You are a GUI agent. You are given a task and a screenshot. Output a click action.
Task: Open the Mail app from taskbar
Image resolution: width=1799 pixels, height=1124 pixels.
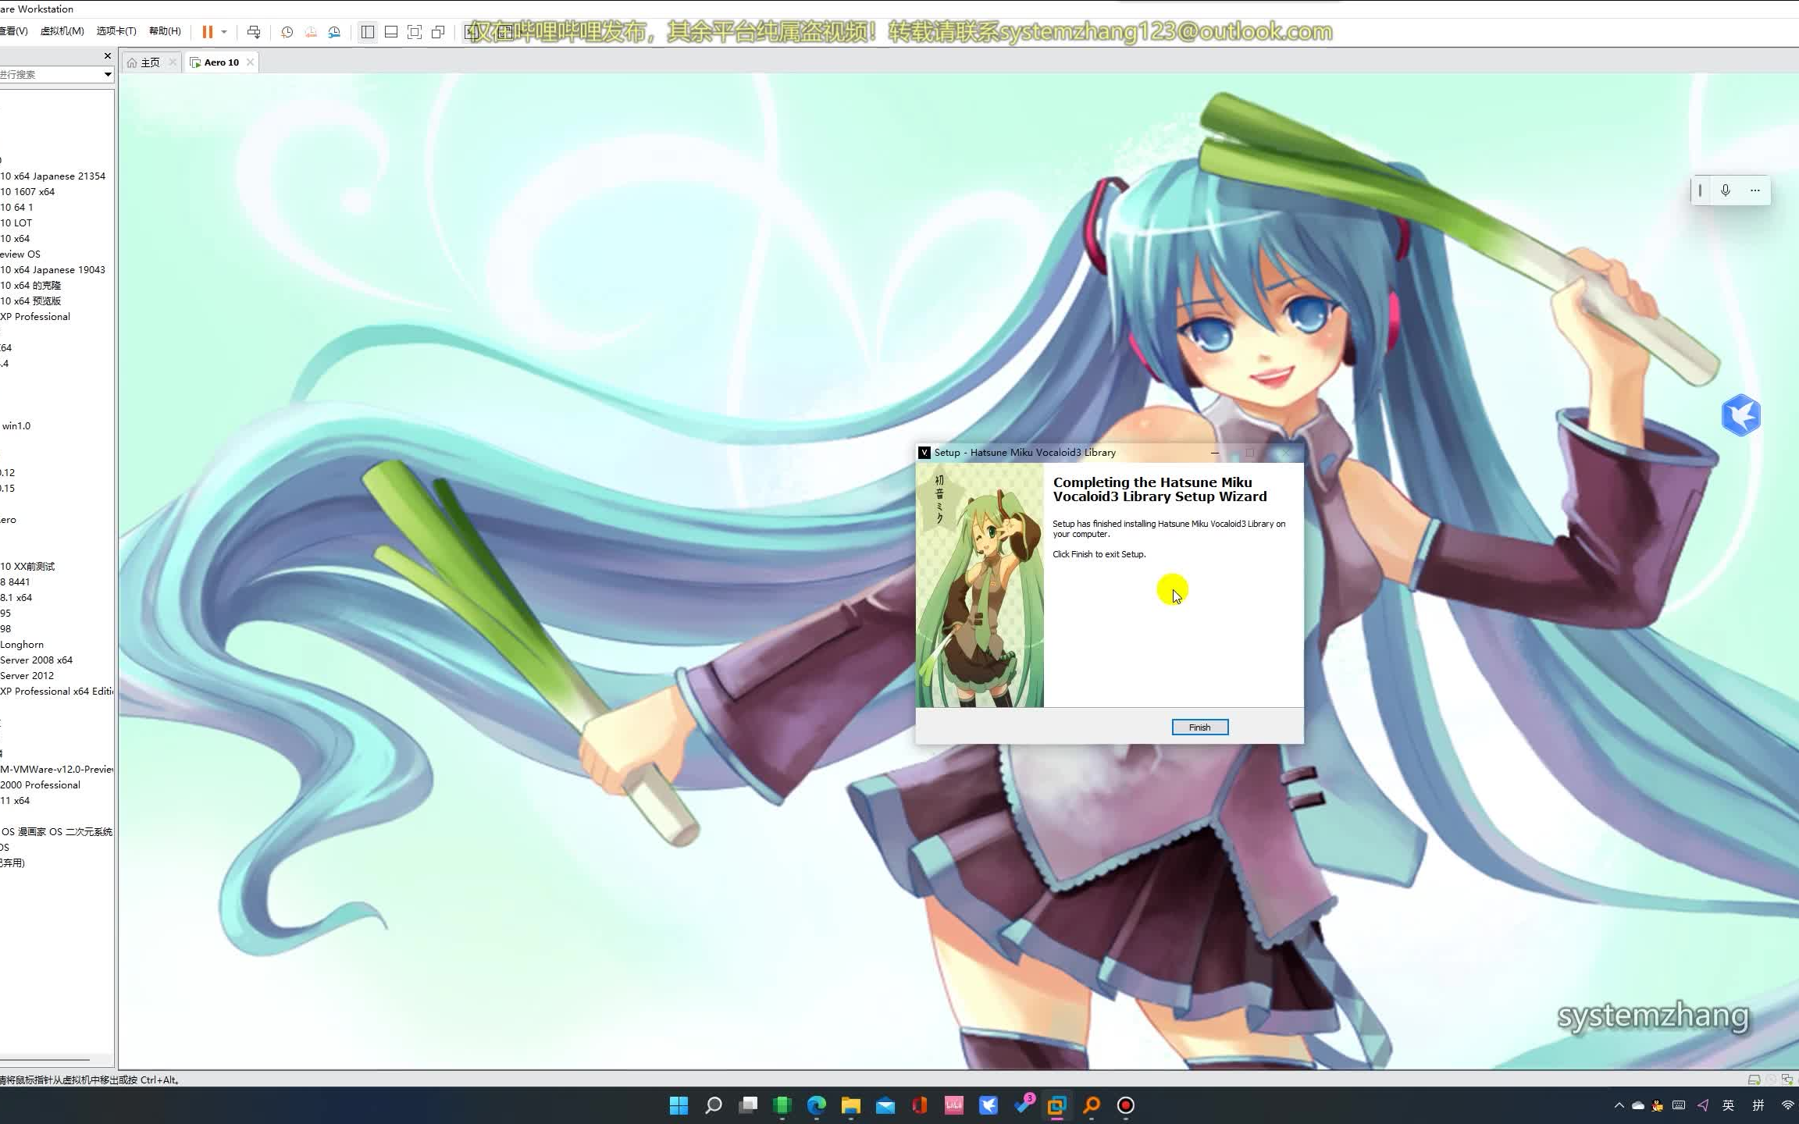point(885,1105)
